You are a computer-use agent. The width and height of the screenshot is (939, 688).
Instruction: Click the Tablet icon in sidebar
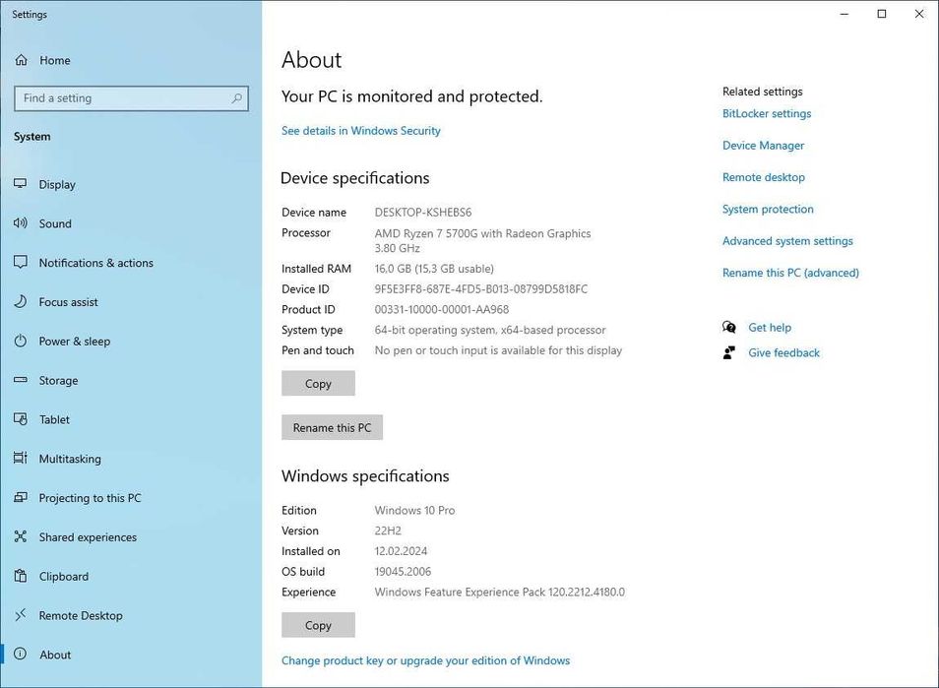[x=21, y=419]
